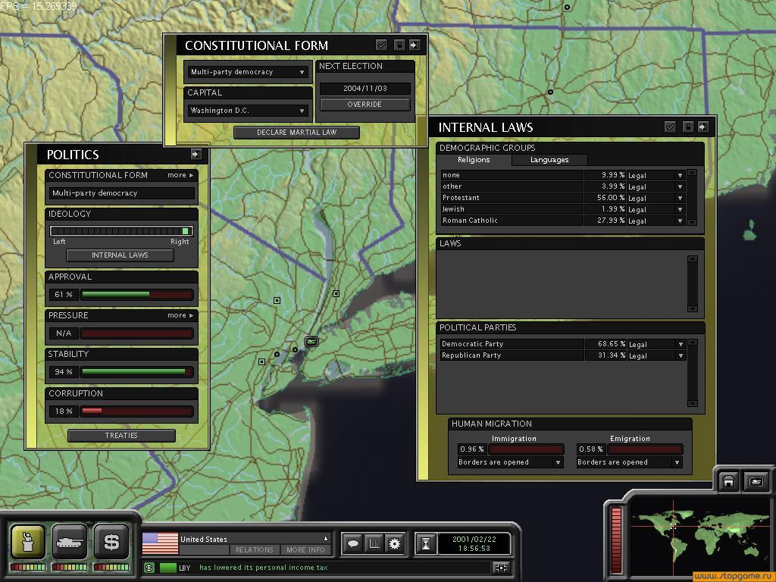Switch to the Languages tab
This screenshot has height=582, width=776.
pos(549,160)
